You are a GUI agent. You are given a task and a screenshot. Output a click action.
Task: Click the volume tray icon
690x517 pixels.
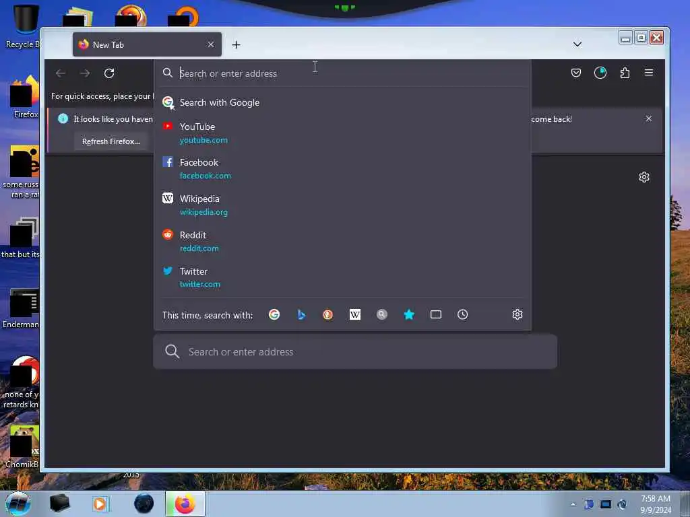[x=622, y=504]
